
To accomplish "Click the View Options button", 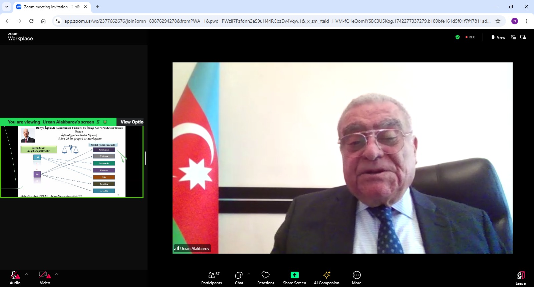I will (x=131, y=122).
